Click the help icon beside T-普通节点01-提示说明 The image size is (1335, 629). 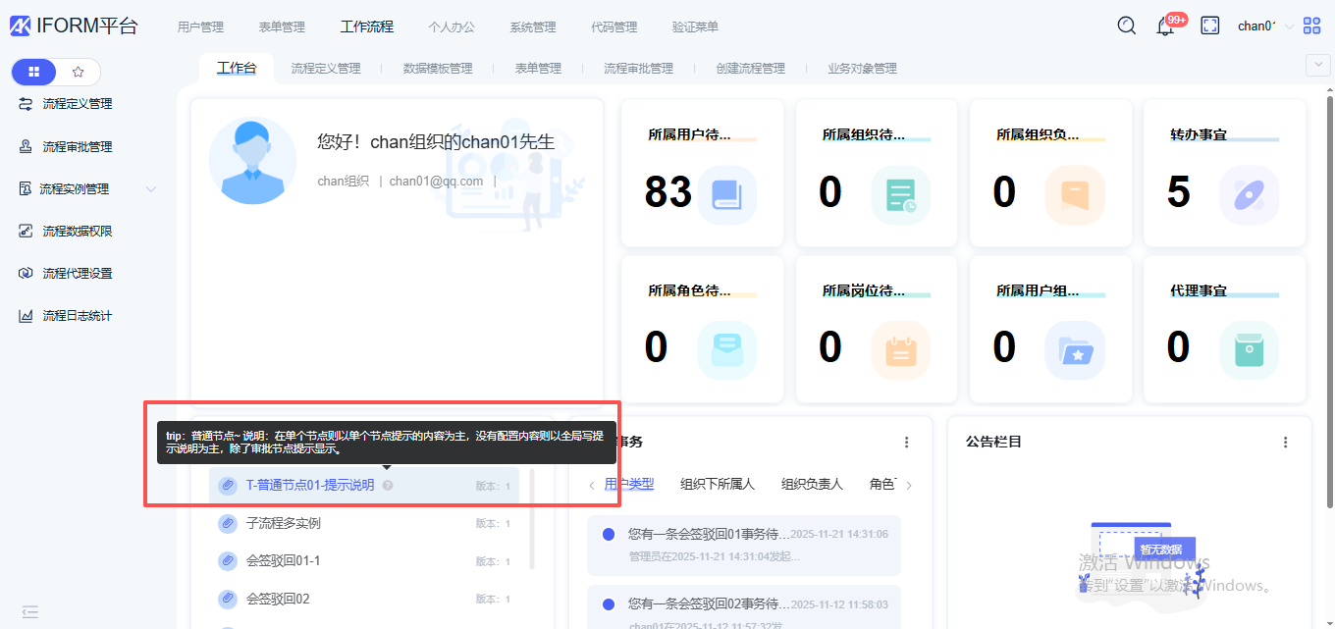pyautogui.click(x=388, y=485)
